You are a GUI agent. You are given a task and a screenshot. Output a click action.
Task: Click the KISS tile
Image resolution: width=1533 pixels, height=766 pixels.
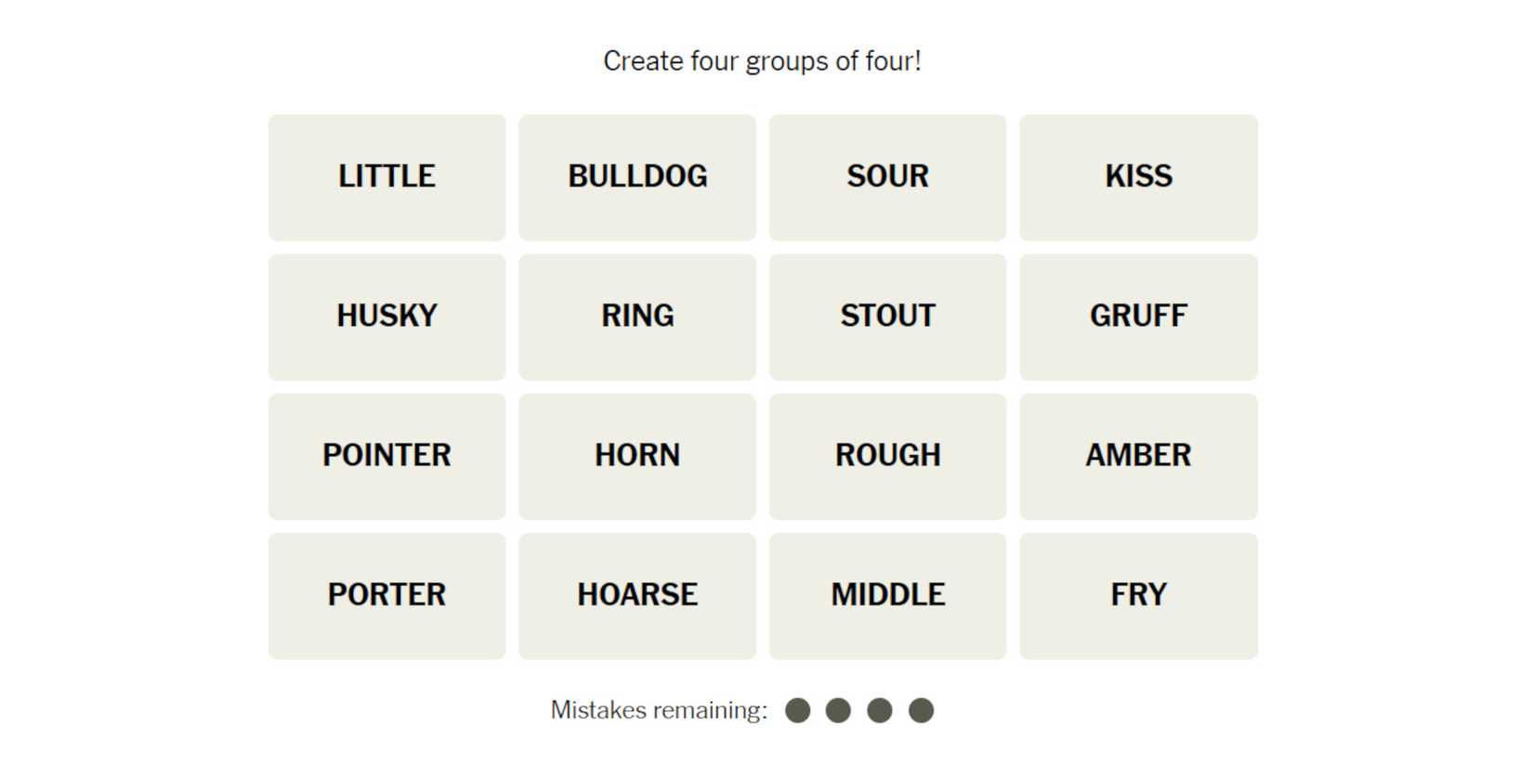coord(1138,177)
